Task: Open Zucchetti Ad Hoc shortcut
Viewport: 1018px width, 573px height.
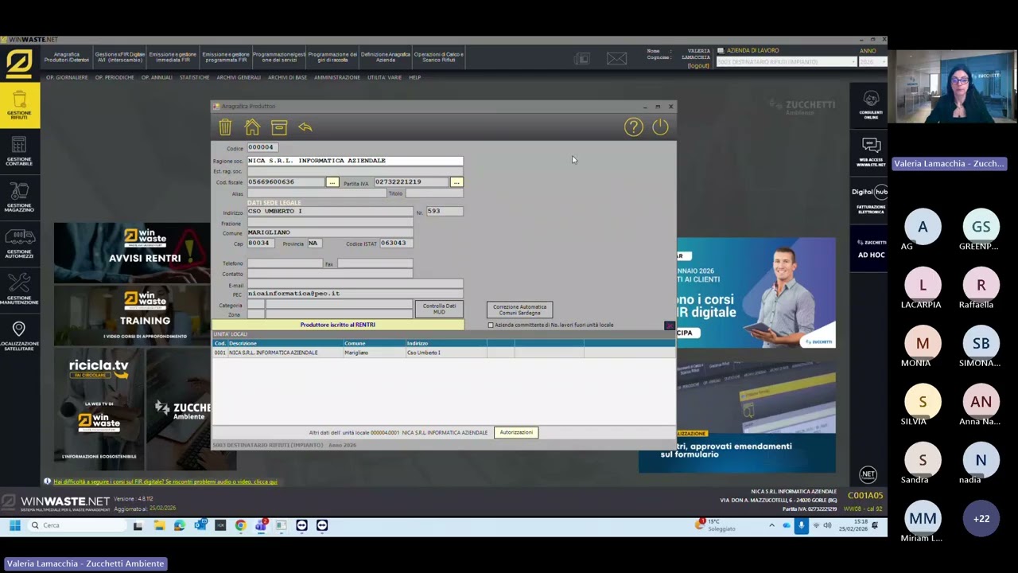Action: pyautogui.click(x=871, y=249)
